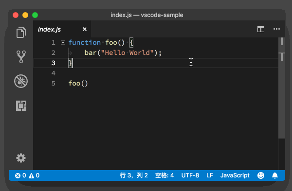The width and height of the screenshot is (292, 191).
Task: Open the feedback smiley icon
Action: pos(261,175)
